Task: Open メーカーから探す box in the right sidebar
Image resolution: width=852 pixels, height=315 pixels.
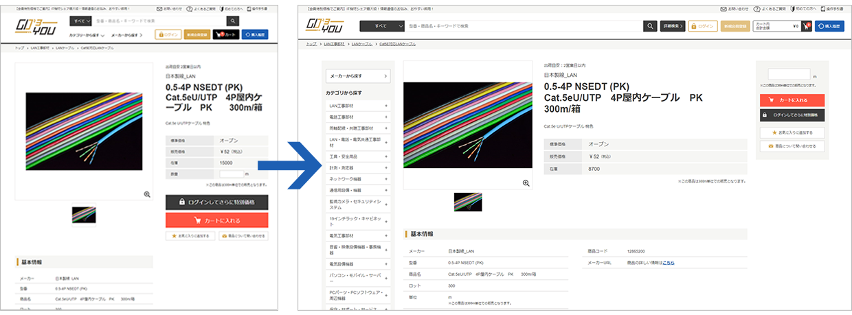Action: point(358,75)
